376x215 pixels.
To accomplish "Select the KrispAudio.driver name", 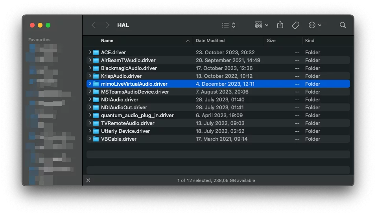I will click(122, 76).
